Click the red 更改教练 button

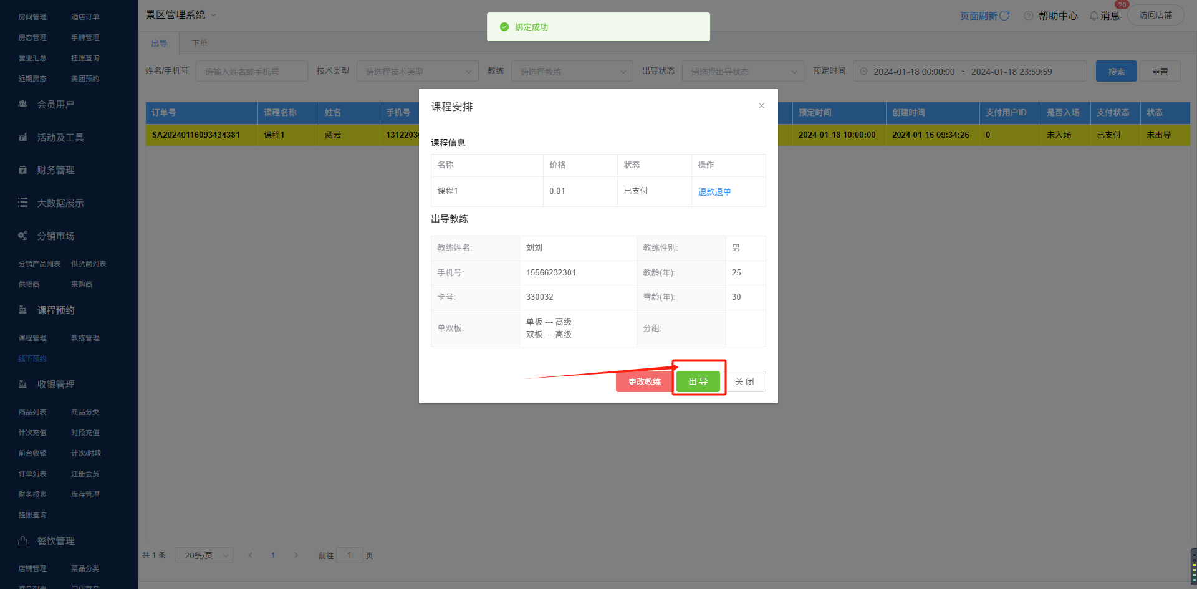[x=644, y=381]
